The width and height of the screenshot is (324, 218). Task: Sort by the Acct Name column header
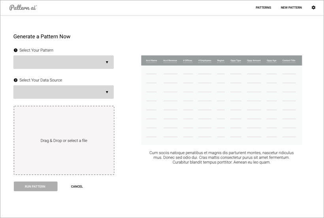coord(151,61)
